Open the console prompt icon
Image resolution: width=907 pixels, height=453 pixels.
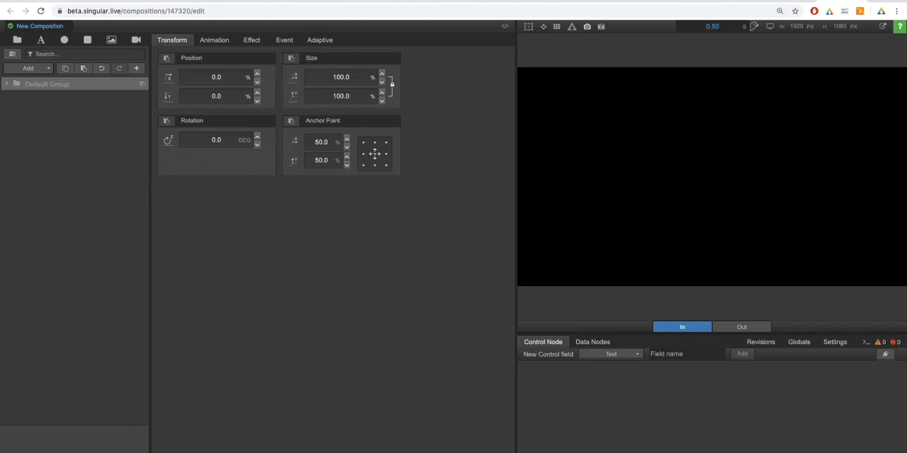point(866,342)
